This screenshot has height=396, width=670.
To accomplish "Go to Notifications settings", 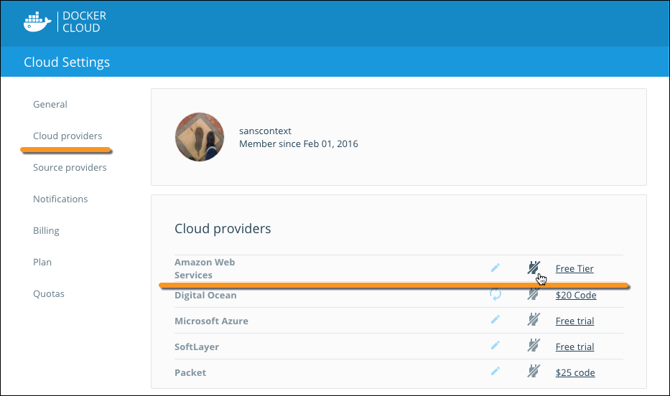I will point(60,199).
